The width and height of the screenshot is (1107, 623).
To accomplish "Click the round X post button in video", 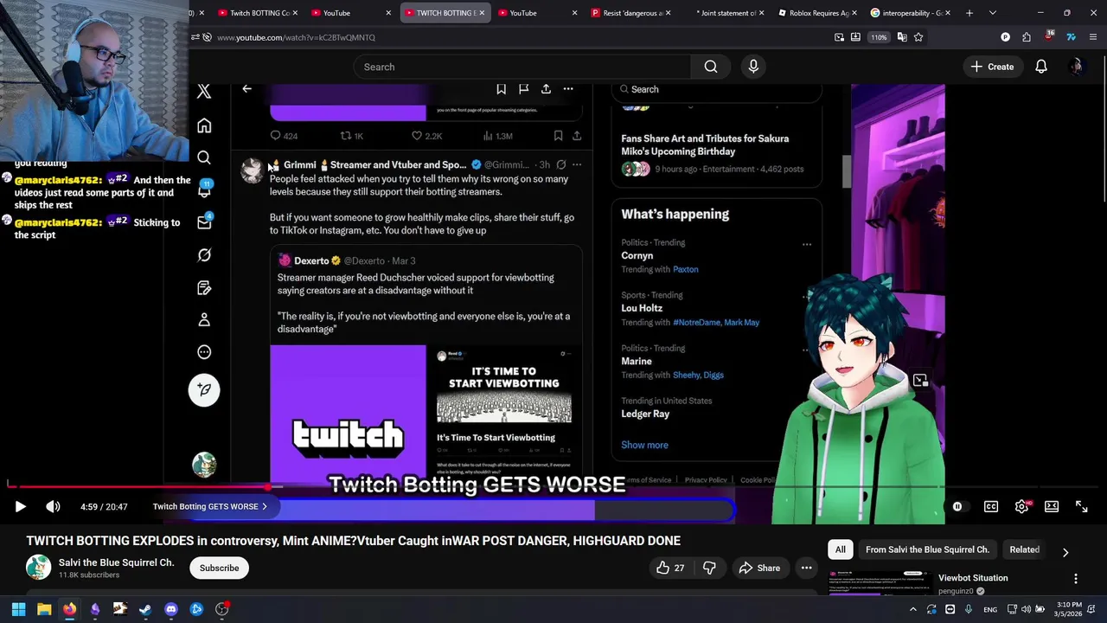I will [204, 389].
